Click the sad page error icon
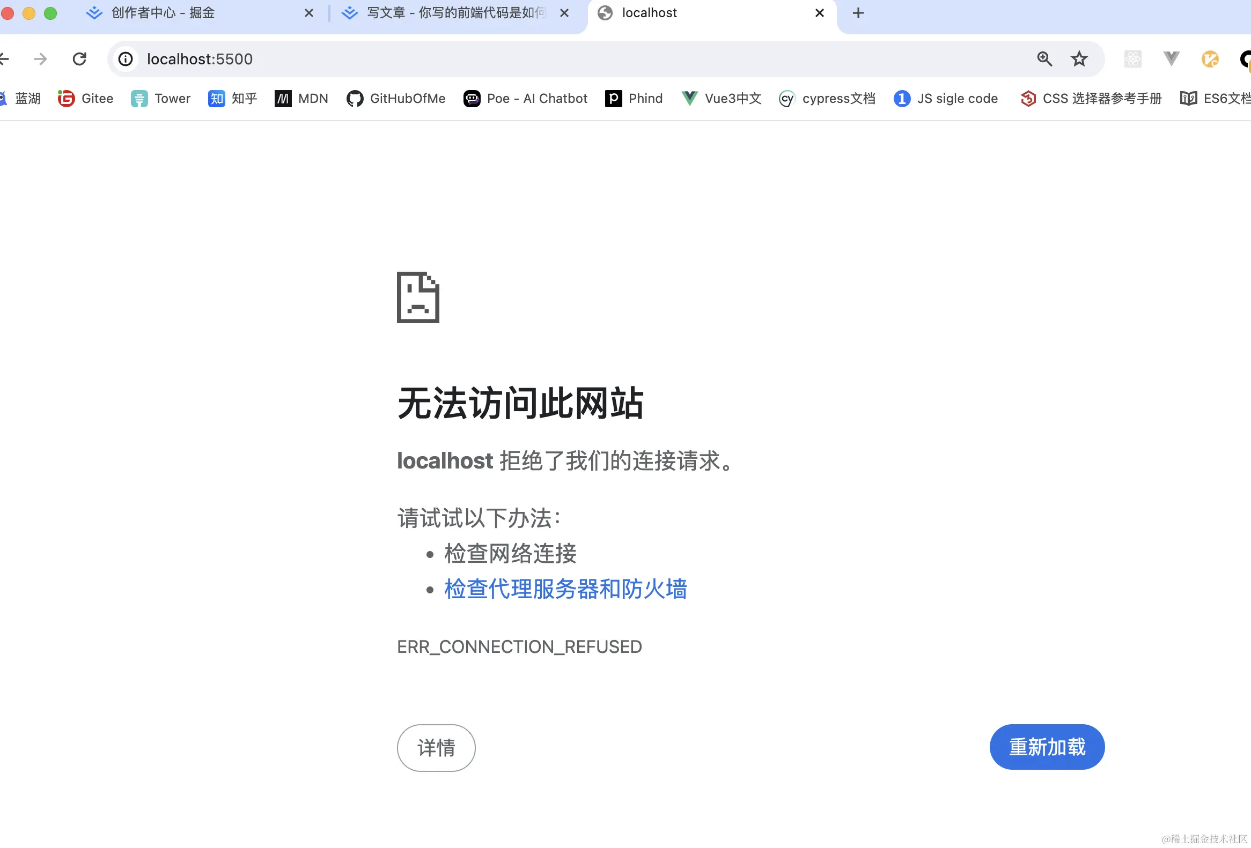1251x848 pixels. click(x=418, y=297)
